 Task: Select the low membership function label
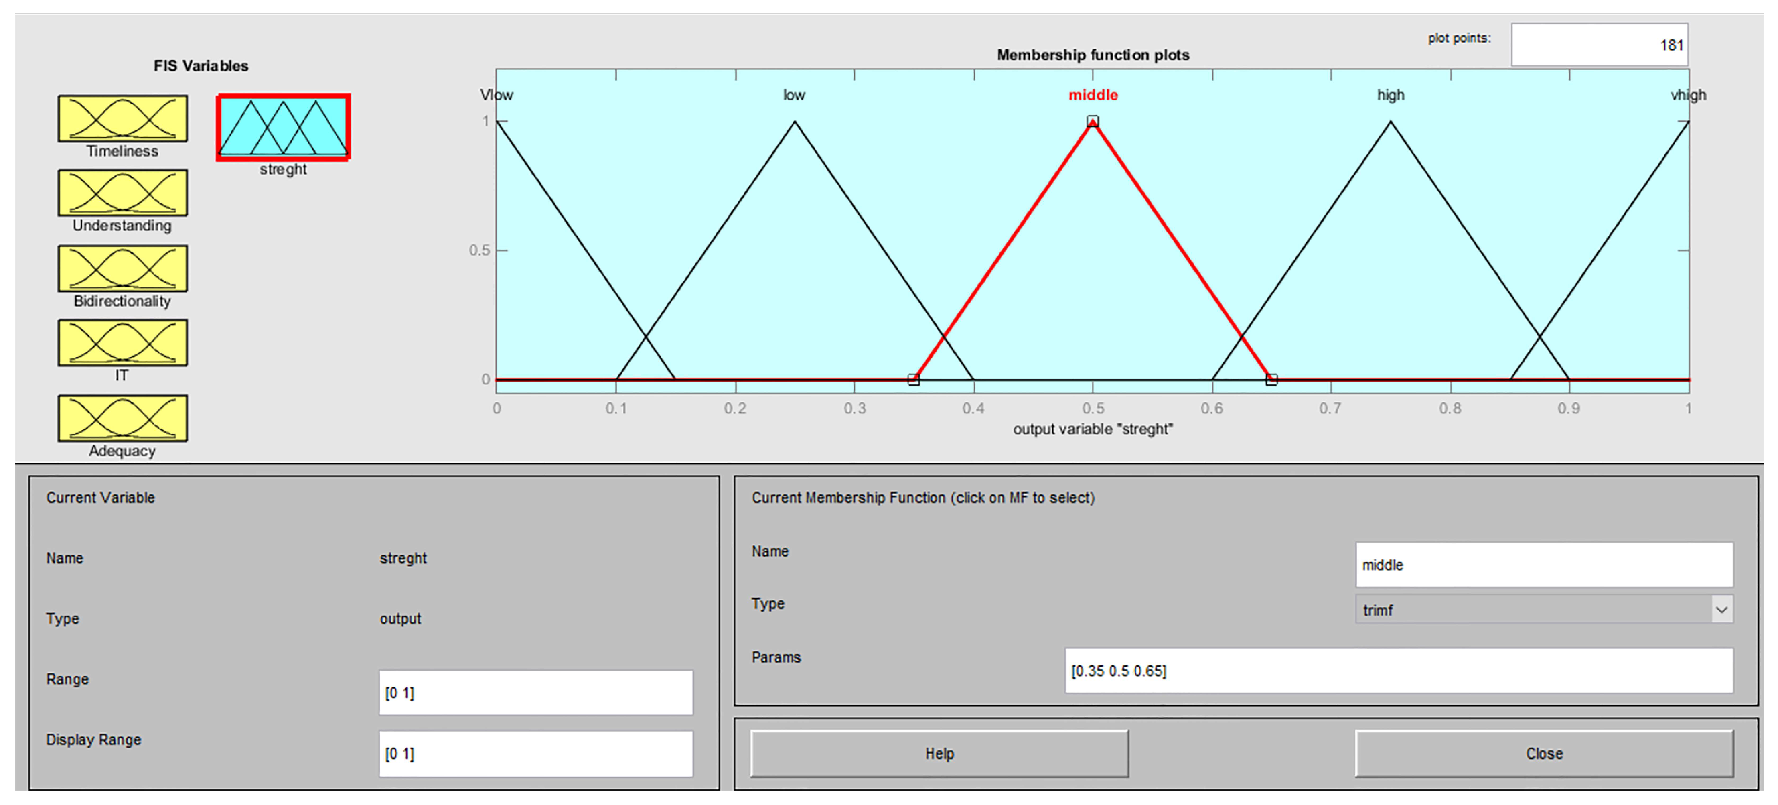click(x=794, y=95)
